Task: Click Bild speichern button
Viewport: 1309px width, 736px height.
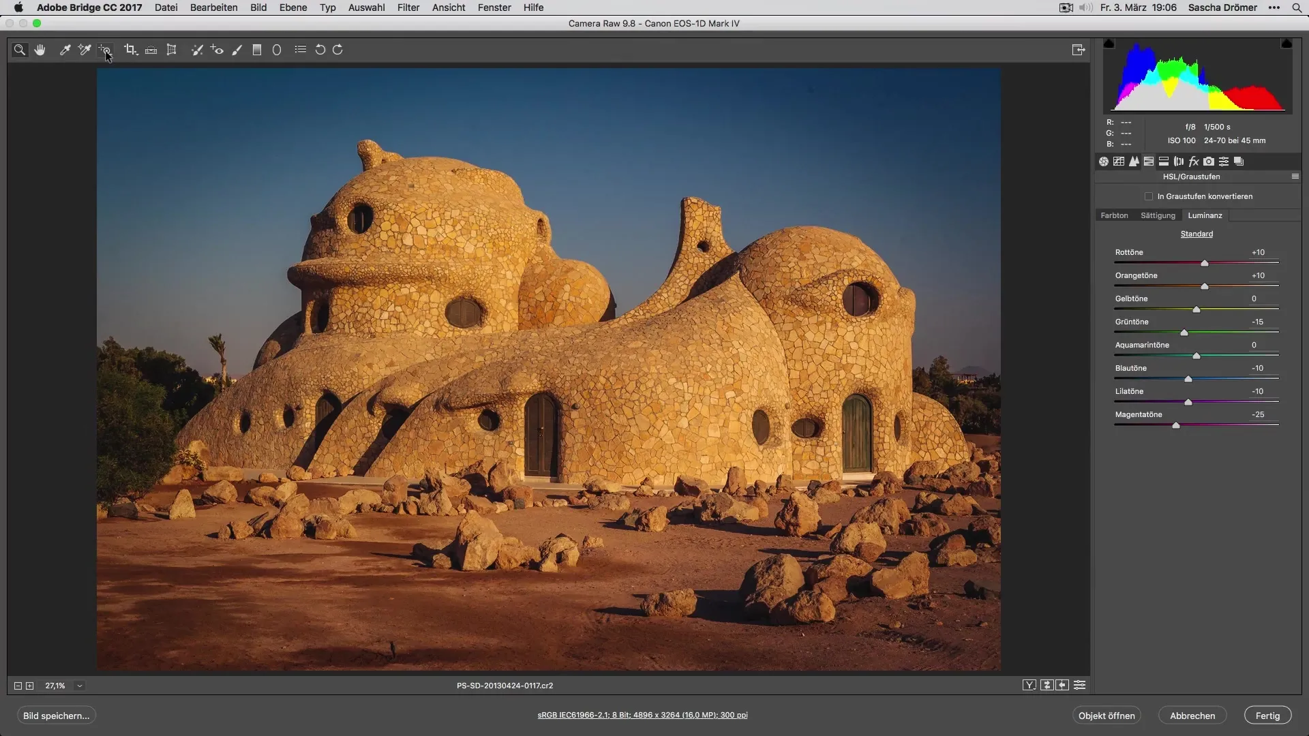Action: (x=57, y=716)
